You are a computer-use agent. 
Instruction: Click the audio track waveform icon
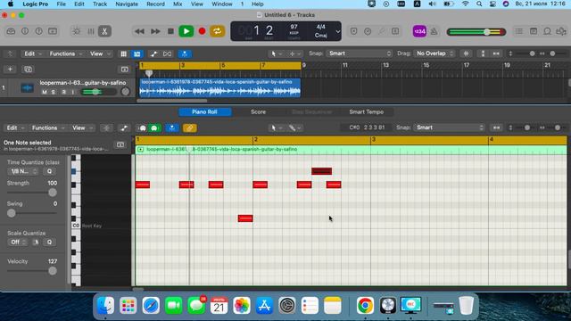pos(27,88)
